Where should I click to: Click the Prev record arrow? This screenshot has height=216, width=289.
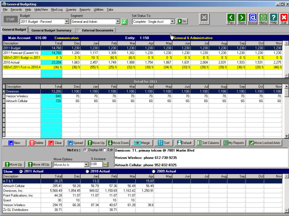231,19
